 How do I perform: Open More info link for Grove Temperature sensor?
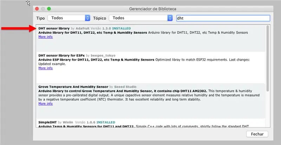tap(46, 104)
